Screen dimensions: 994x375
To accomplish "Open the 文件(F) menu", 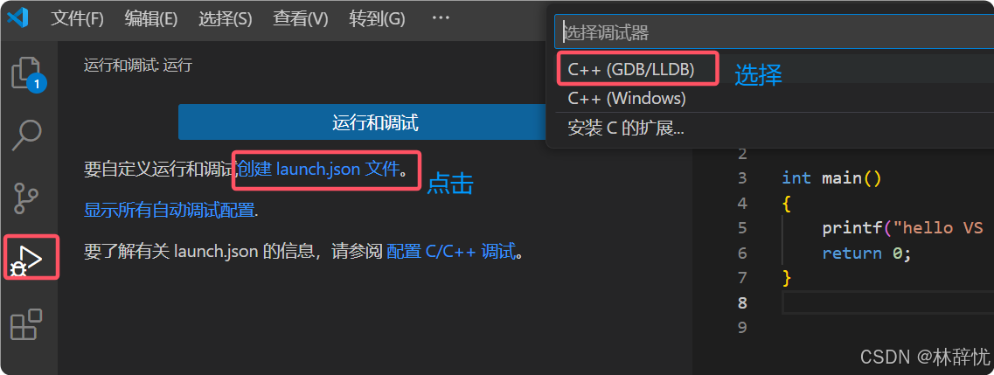I will pos(77,19).
